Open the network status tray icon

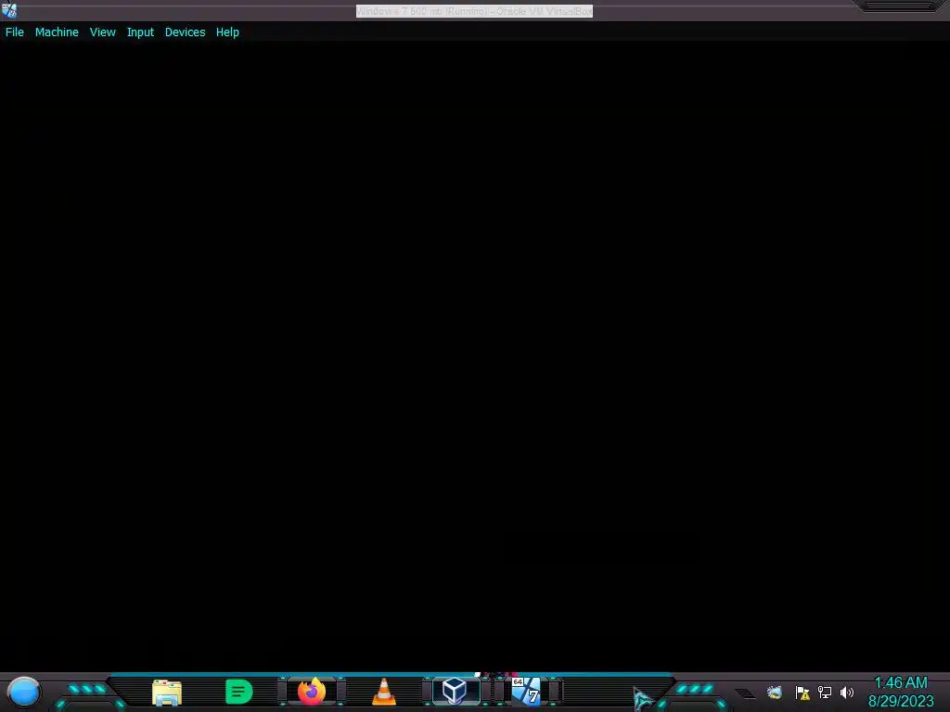click(825, 692)
